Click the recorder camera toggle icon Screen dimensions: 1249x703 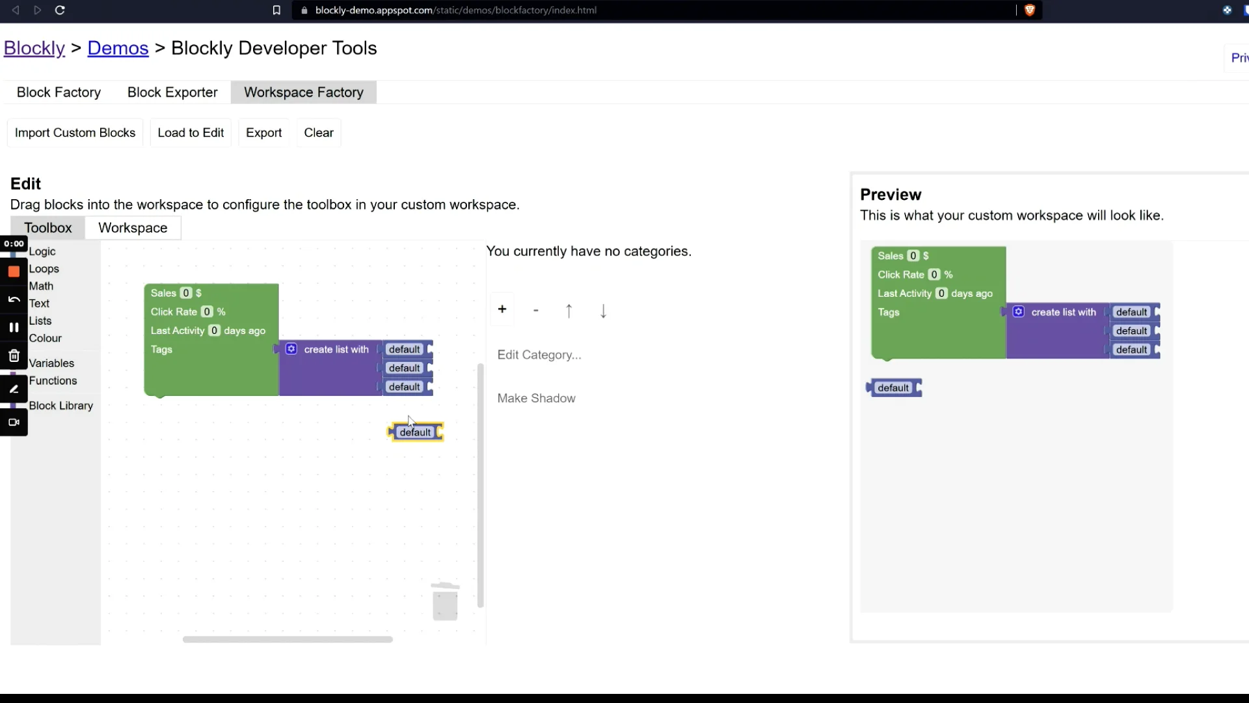[x=14, y=422]
